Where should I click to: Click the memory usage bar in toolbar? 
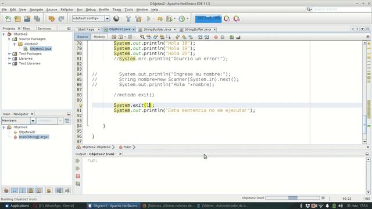tap(208, 19)
